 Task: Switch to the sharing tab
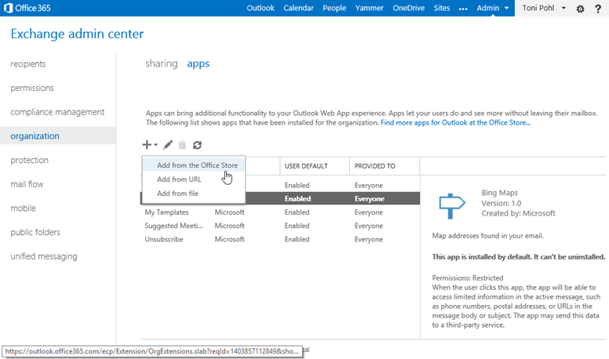(161, 63)
